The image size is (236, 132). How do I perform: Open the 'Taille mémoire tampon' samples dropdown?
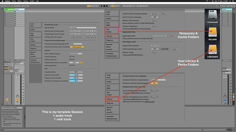point(76,54)
